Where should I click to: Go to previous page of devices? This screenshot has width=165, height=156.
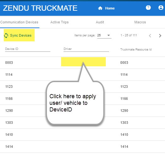pos(150,36)
